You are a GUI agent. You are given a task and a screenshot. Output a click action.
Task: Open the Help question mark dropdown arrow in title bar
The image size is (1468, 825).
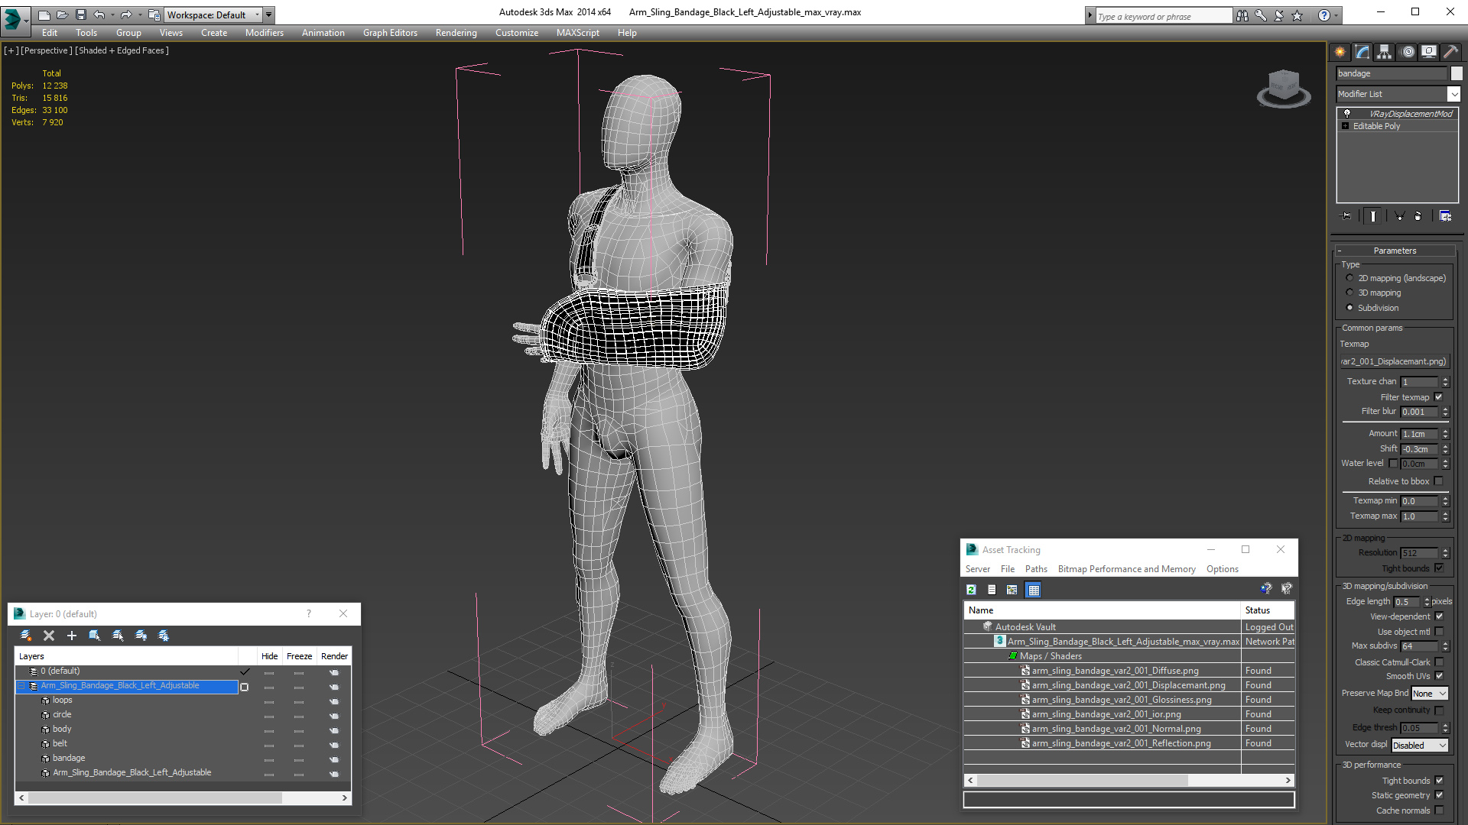(x=1336, y=15)
